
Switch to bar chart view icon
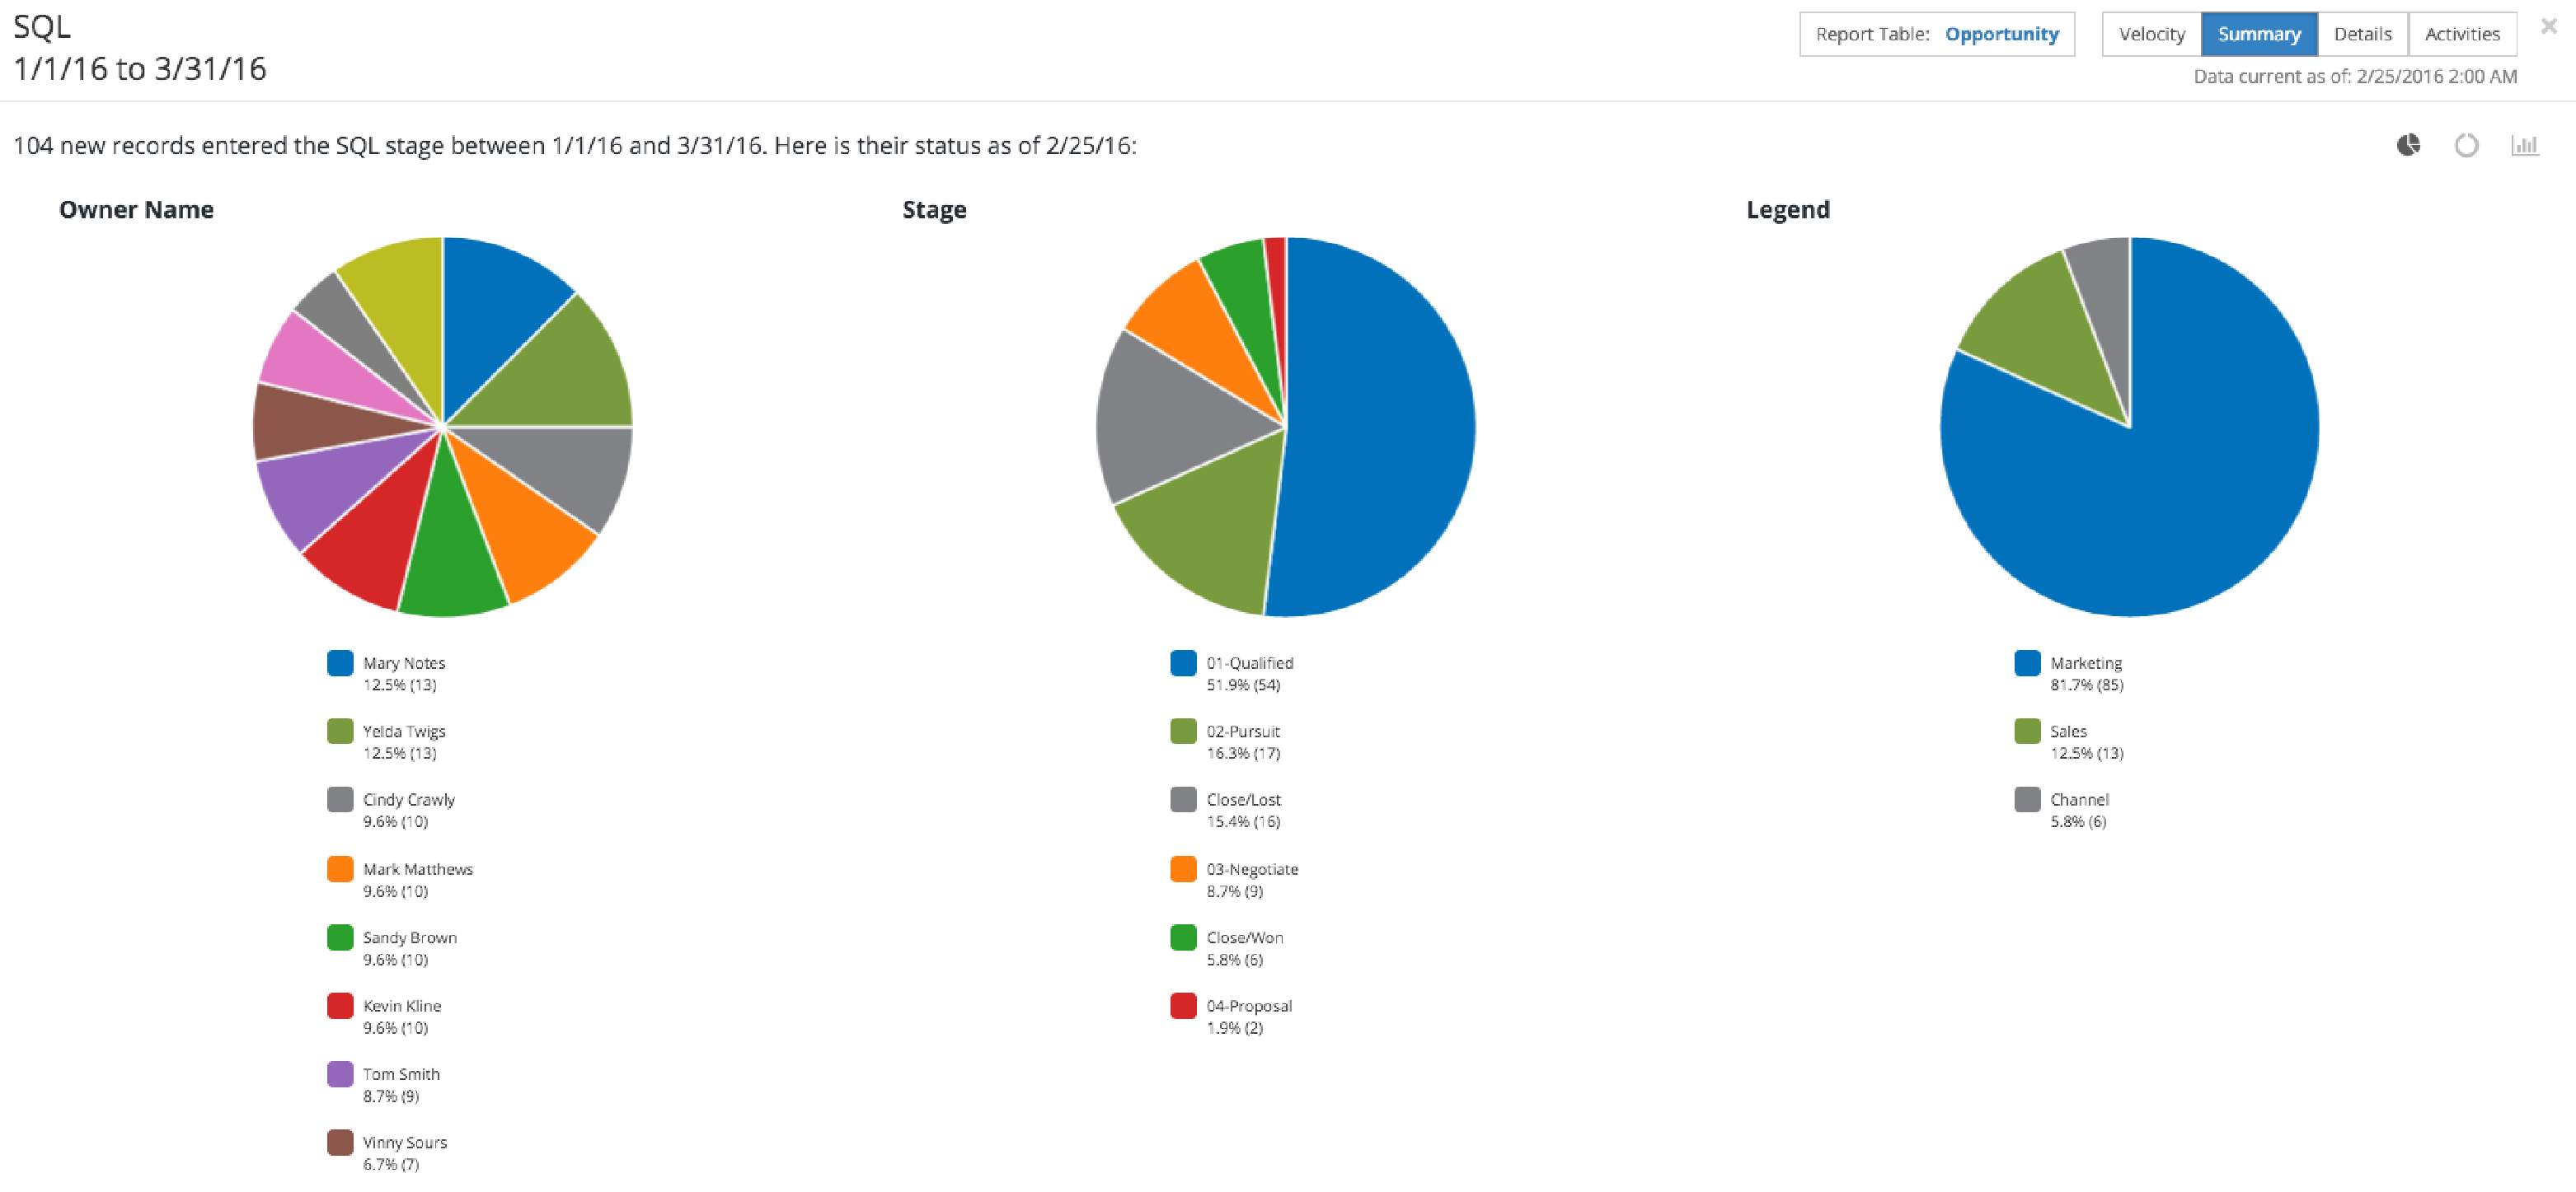point(2524,146)
